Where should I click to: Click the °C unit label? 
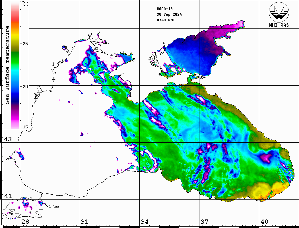tap(25, 4)
